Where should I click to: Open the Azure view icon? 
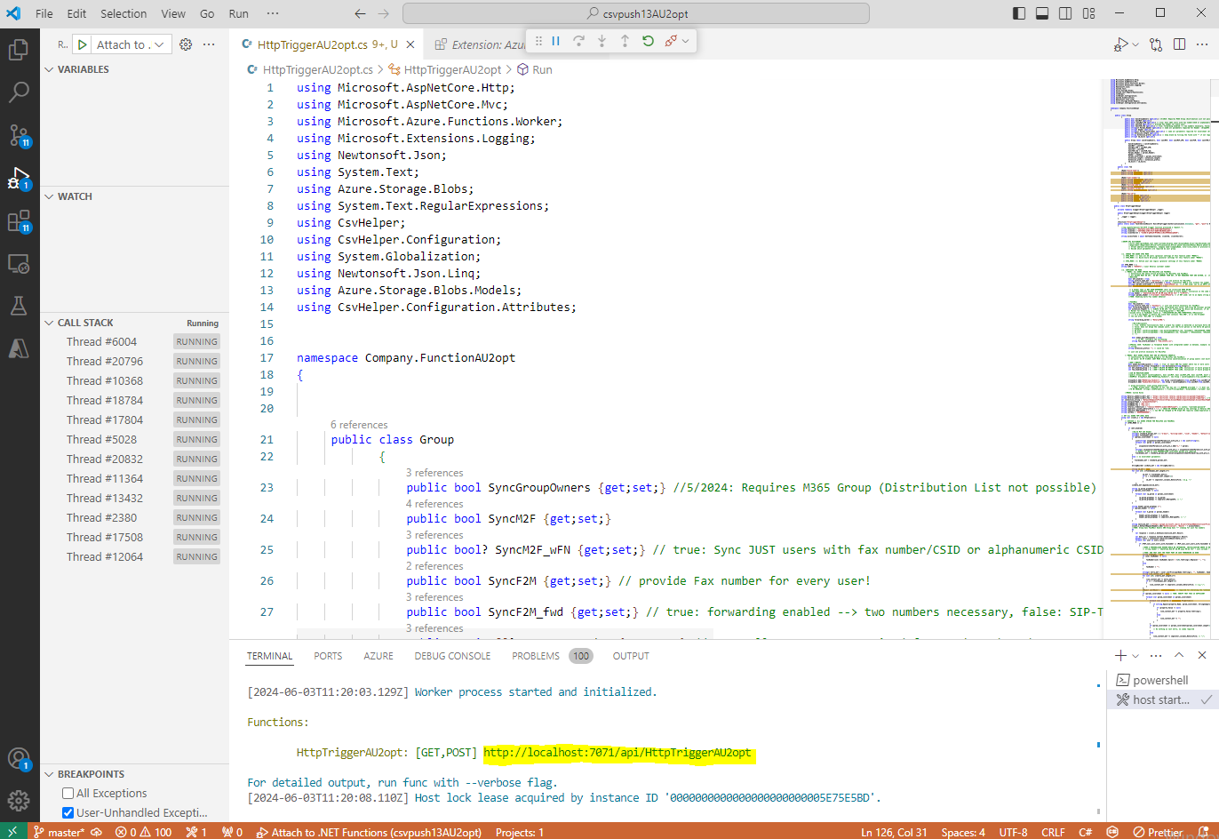point(19,349)
